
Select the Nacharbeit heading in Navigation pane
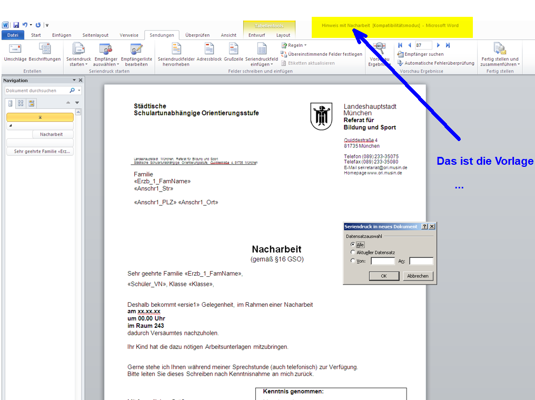coord(51,134)
